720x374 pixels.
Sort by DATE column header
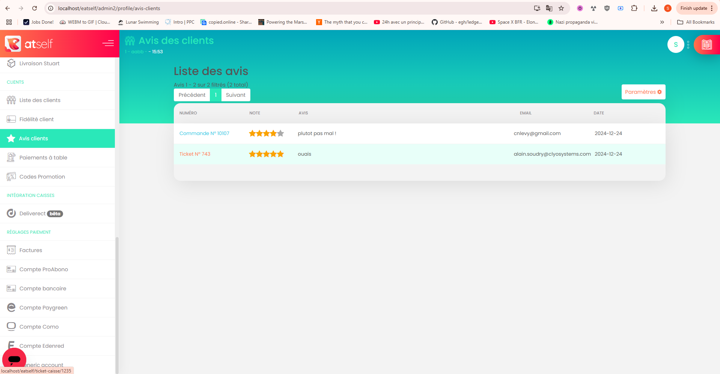click(x=599, y=113)
